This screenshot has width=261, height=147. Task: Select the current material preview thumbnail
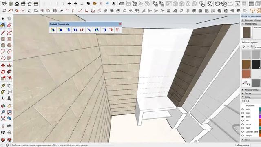[x=247, y=32]
